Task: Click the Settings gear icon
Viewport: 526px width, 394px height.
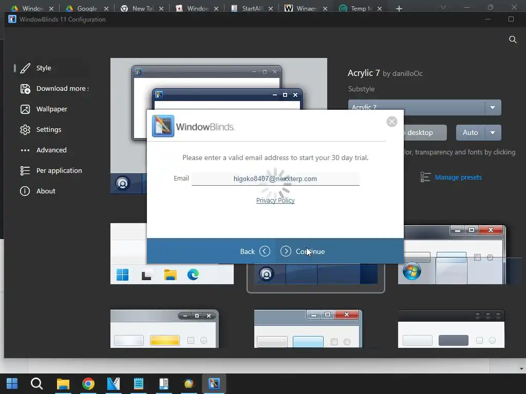Action: (x=25, y=129)
